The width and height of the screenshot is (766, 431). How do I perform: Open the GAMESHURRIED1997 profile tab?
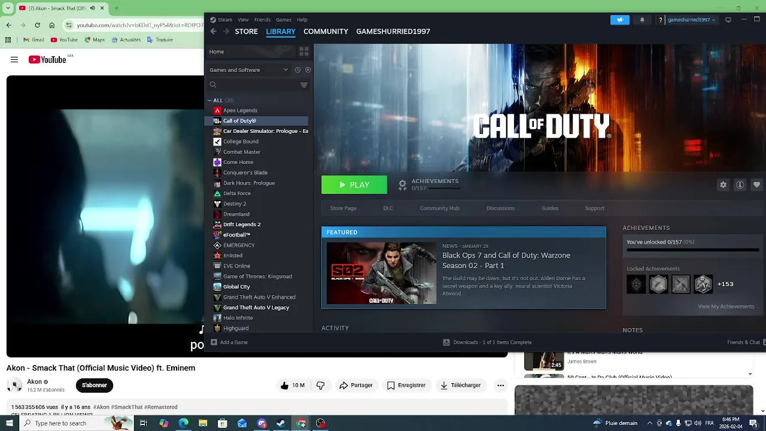pos(393,31)
